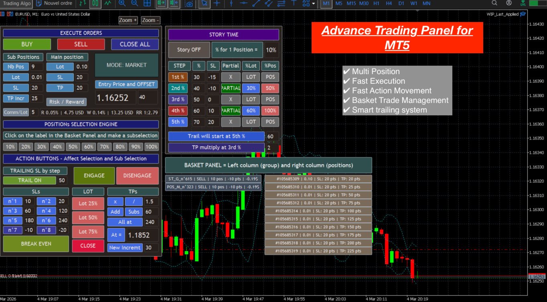The height and width of the screenshot is (302, 547).
Task: Toggle the chart shift icon
Action: [x=174, y=3]
